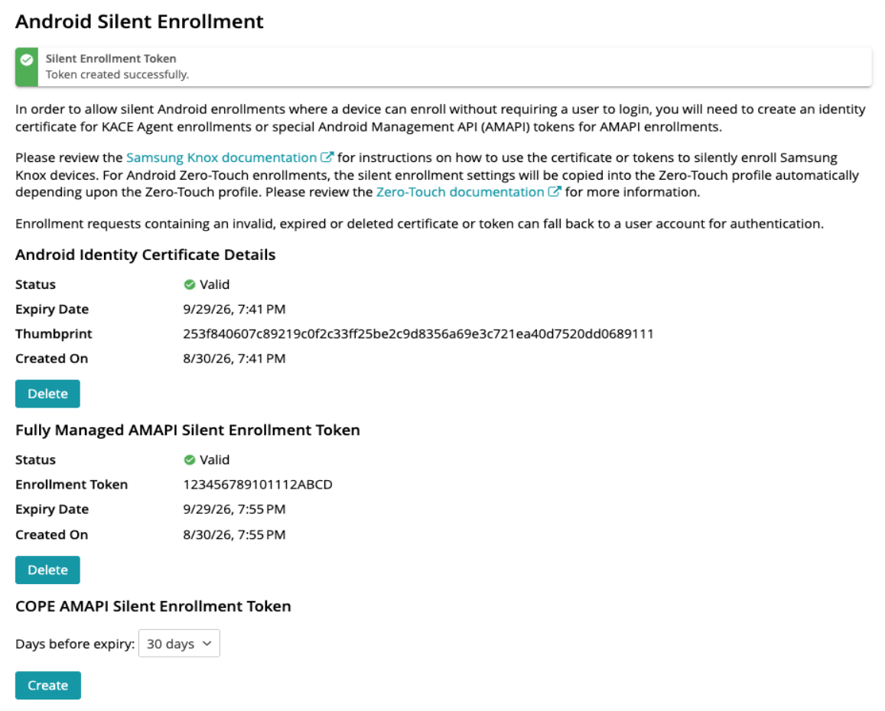Create the COPE AMAPI Silent Enrollment Token
Screen dimensions: 885x711
point(48,685)
